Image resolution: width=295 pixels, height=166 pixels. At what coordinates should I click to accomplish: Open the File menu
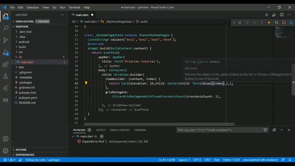12,7
